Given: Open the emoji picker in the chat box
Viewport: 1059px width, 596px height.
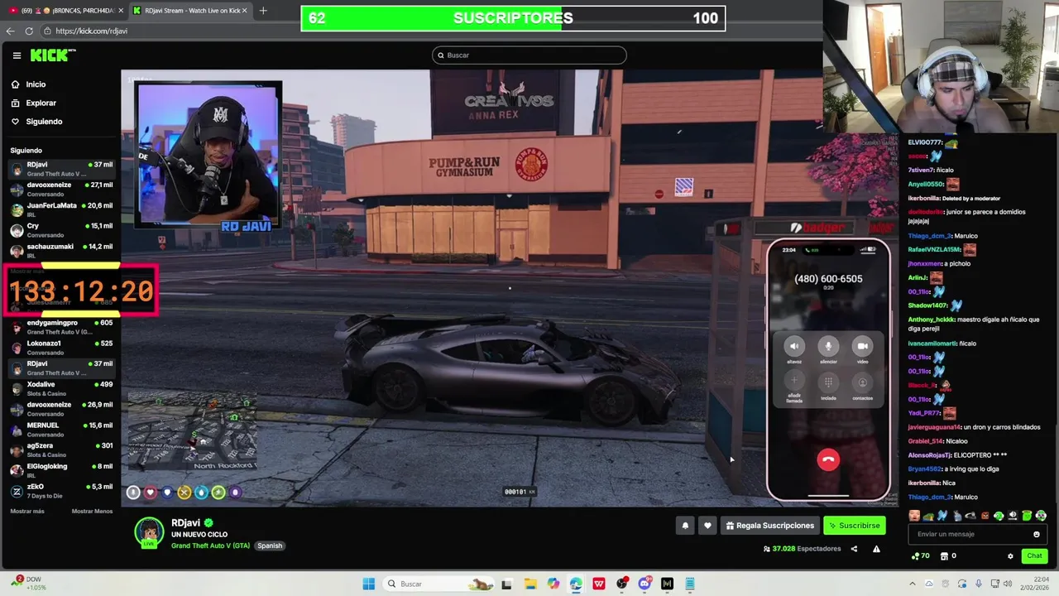Looking at the screenshot, I should pos(1037,534).
